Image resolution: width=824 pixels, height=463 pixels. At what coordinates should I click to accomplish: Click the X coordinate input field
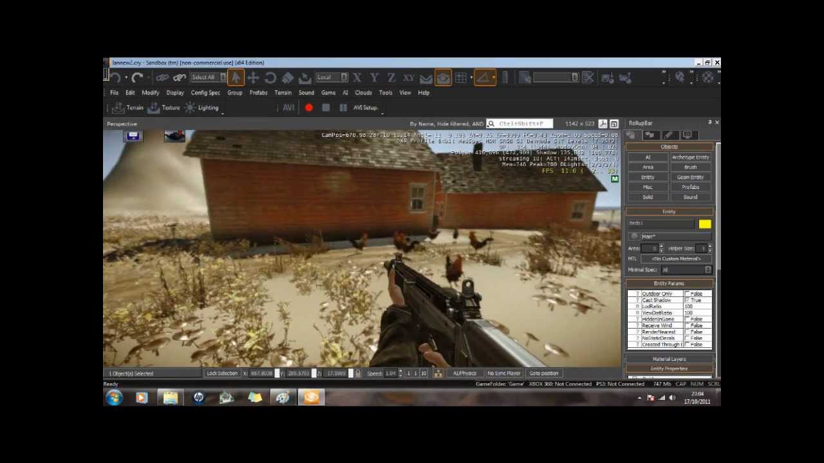261,374
